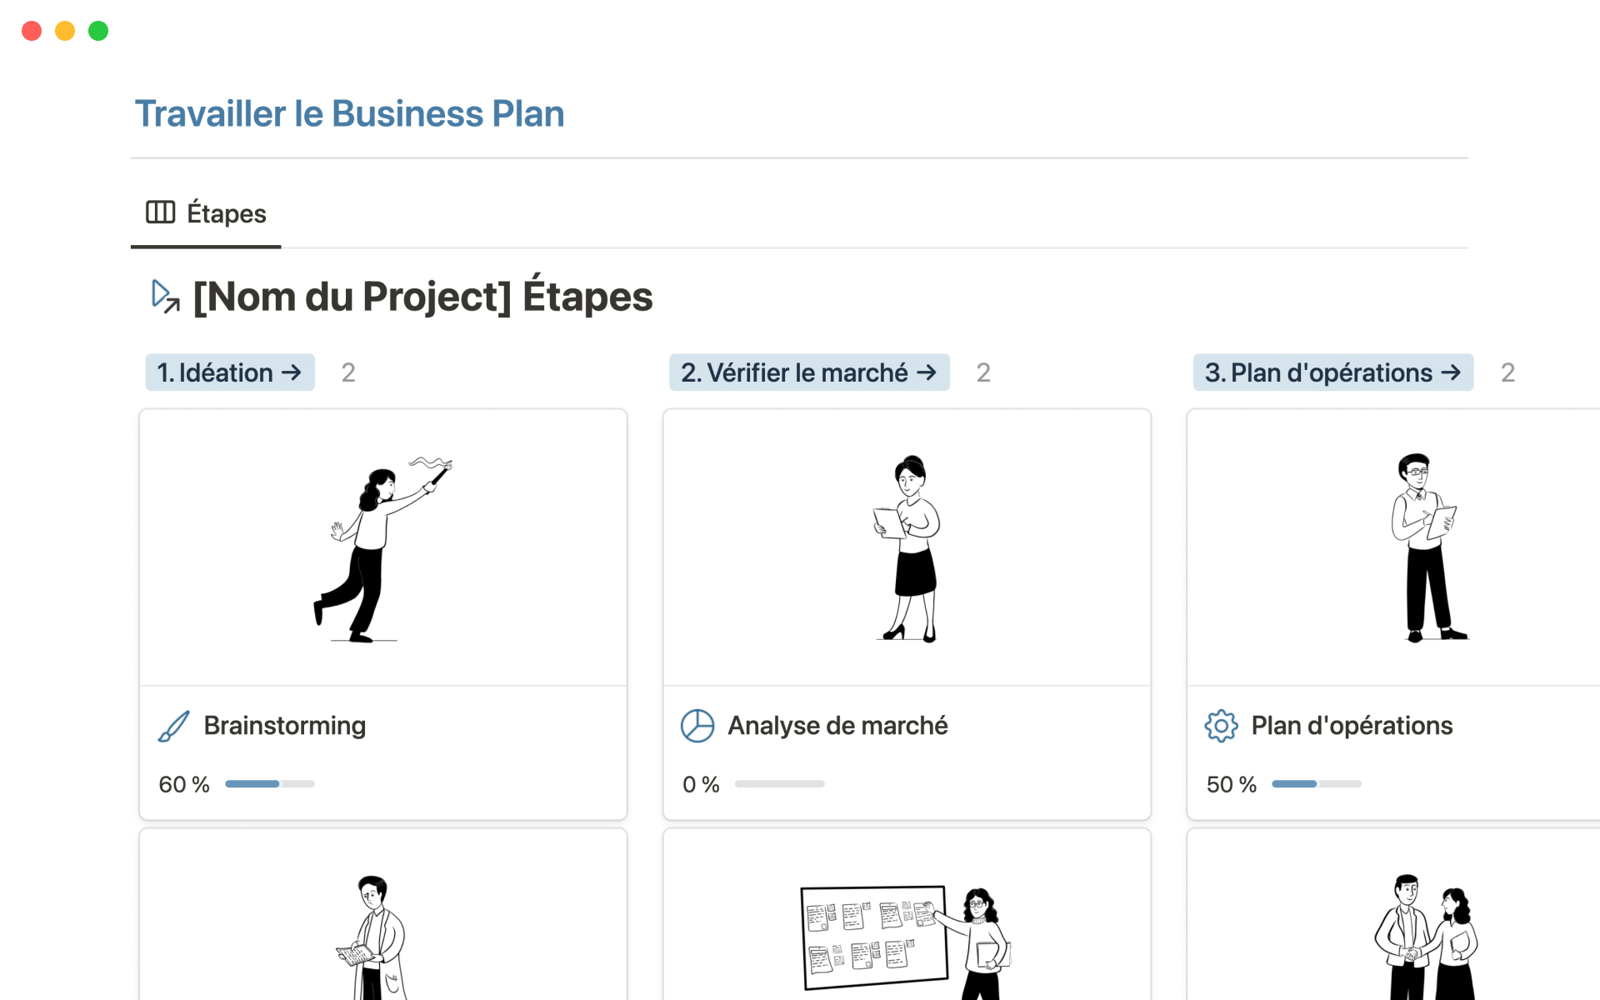Image resolution: width=1600 pixels, height=1000 pixels.
Task: Click the arrow inside the 2. Vérifier le marché tag
Action: [927, 372]
